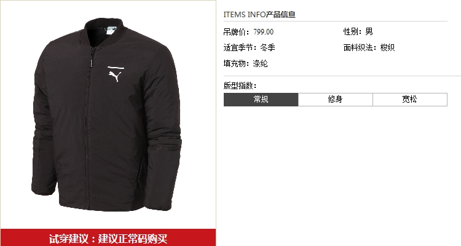Viewport: 461px width, 246px height.
Task: Click the white collar label inside the jacket
Action: click(111, 30)
